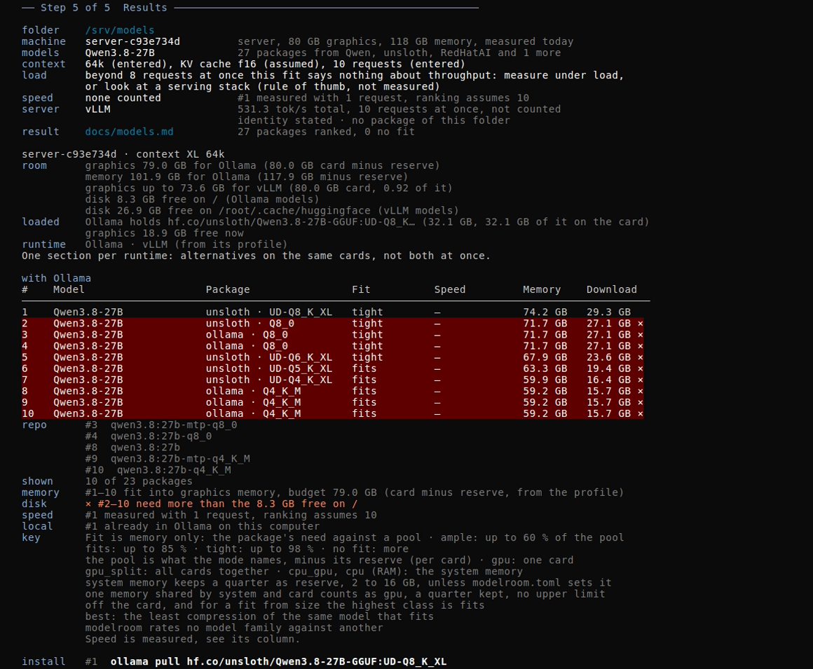Click the 67.9 GB memory value
The width and height of the screenshot is (813, 669).
(x=545, y=357)
